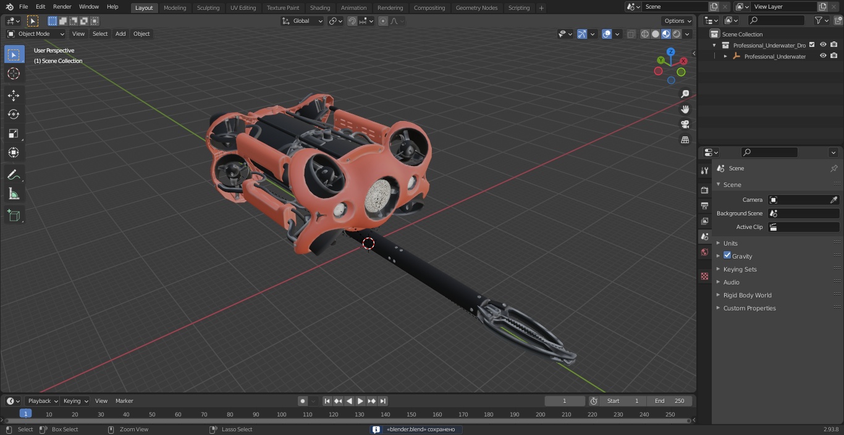The image size is (844, 435).
Task: Open the World properties tab
Action: click(x=704, y=252)
